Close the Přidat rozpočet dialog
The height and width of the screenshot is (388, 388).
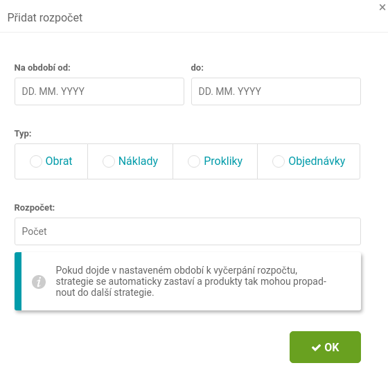(x=382, y=8)
